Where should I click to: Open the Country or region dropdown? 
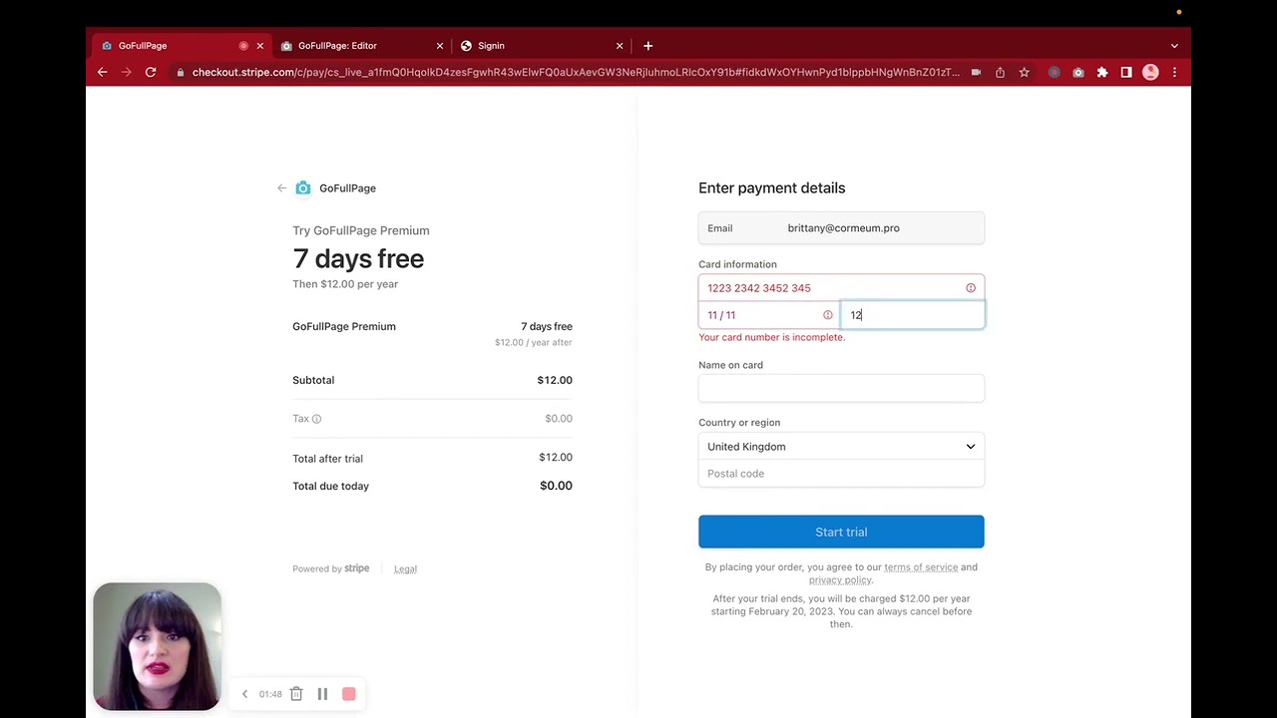click(x=841, y=447)
